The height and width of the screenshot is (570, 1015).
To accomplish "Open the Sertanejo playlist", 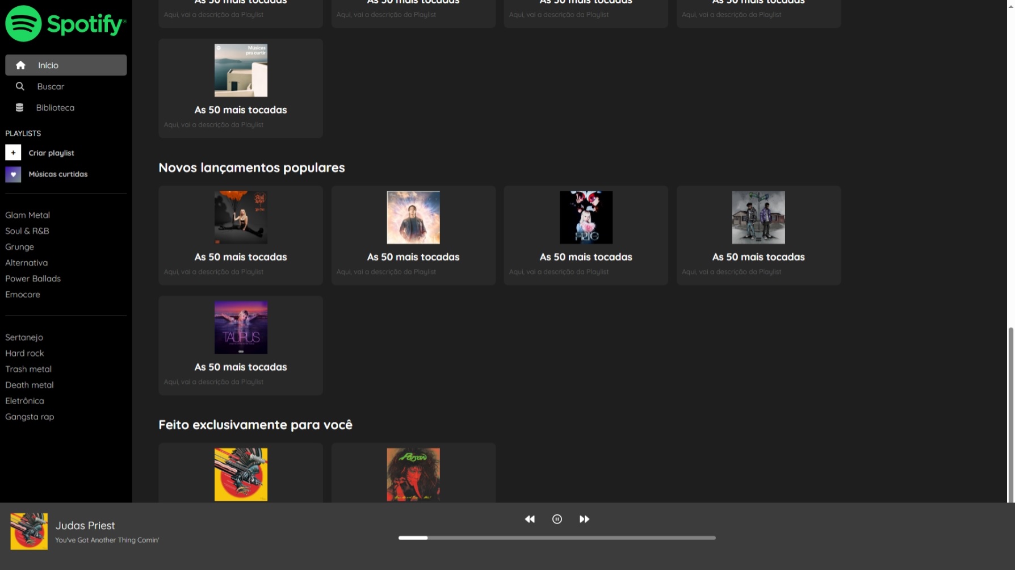I will coord(24,337).
